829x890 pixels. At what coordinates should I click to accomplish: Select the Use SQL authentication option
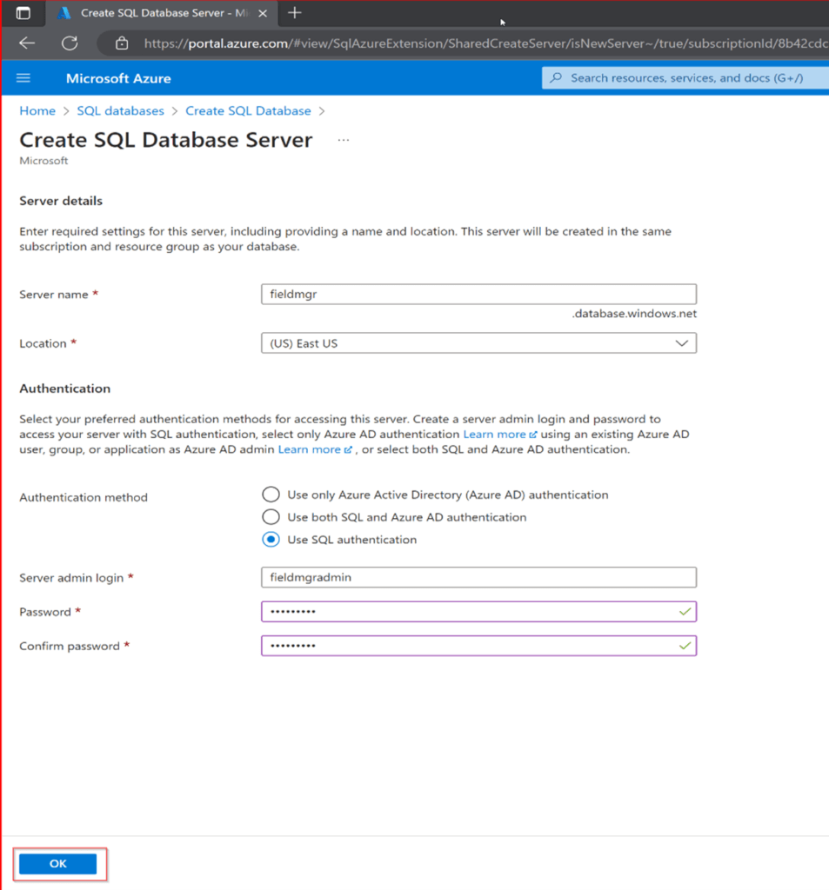(x=271, y=539)
